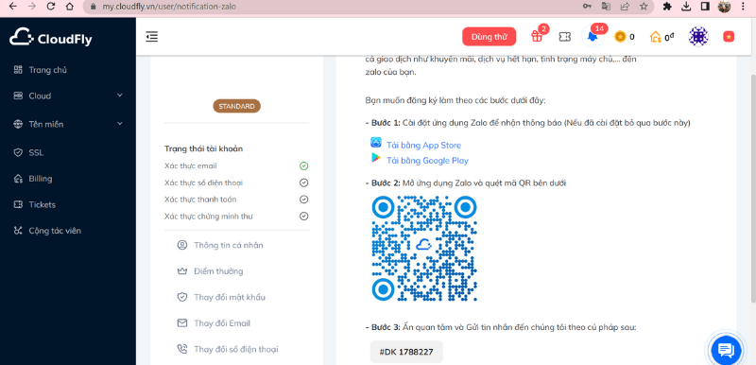The image size is (756, 365).
Task: Click the browser forward arrow
Action: 32,7
